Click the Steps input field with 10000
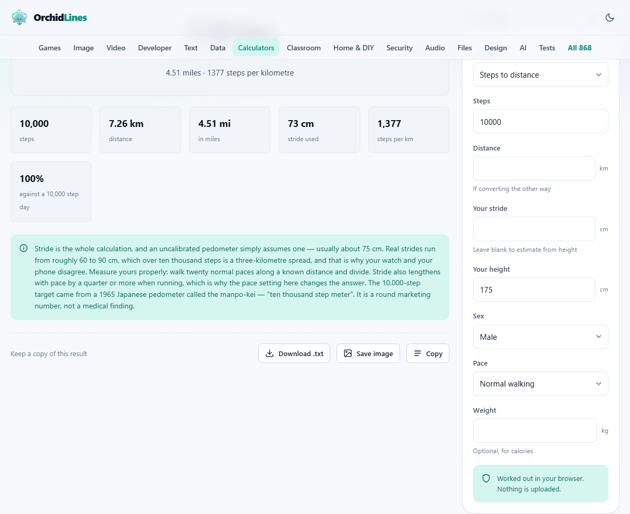Viewport: 630px width, 514px height. tap(540, 121)
